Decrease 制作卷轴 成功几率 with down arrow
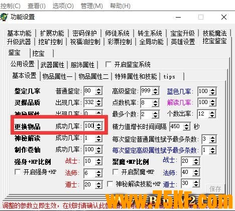This screenshot has width=235, height=211. tap(98, 152)
